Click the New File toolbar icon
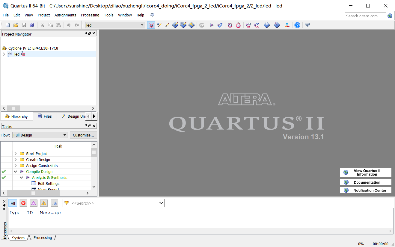This screenshot has height=247, width=395. pos(8,25)
